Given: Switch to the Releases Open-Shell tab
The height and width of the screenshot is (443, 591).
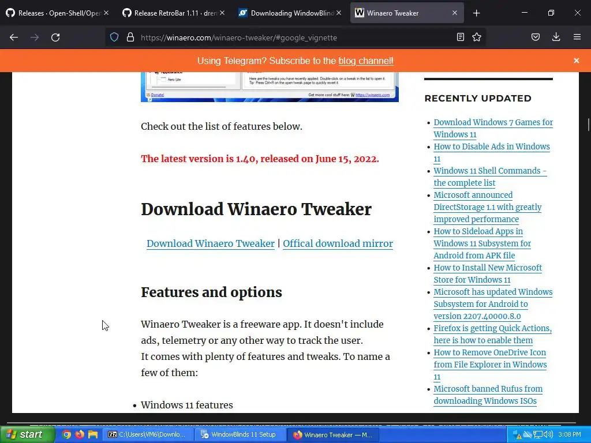Looking at the screenshot, I should 57,13.
